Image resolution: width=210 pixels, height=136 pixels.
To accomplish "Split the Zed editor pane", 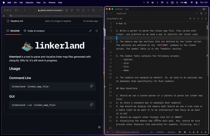I will tap(201, 13).
